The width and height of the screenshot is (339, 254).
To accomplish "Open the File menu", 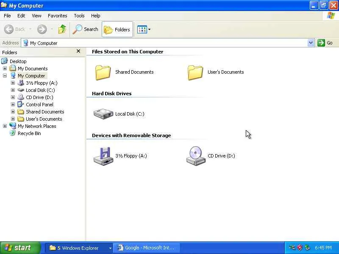I will coord(7,16).
